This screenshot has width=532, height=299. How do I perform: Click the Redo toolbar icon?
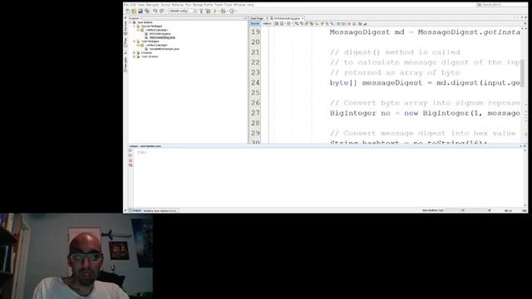[162, 11]
